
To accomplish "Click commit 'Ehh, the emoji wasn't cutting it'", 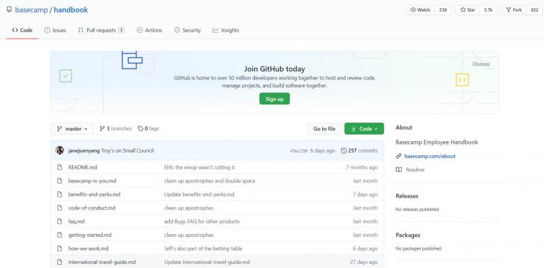I will 199,167.
